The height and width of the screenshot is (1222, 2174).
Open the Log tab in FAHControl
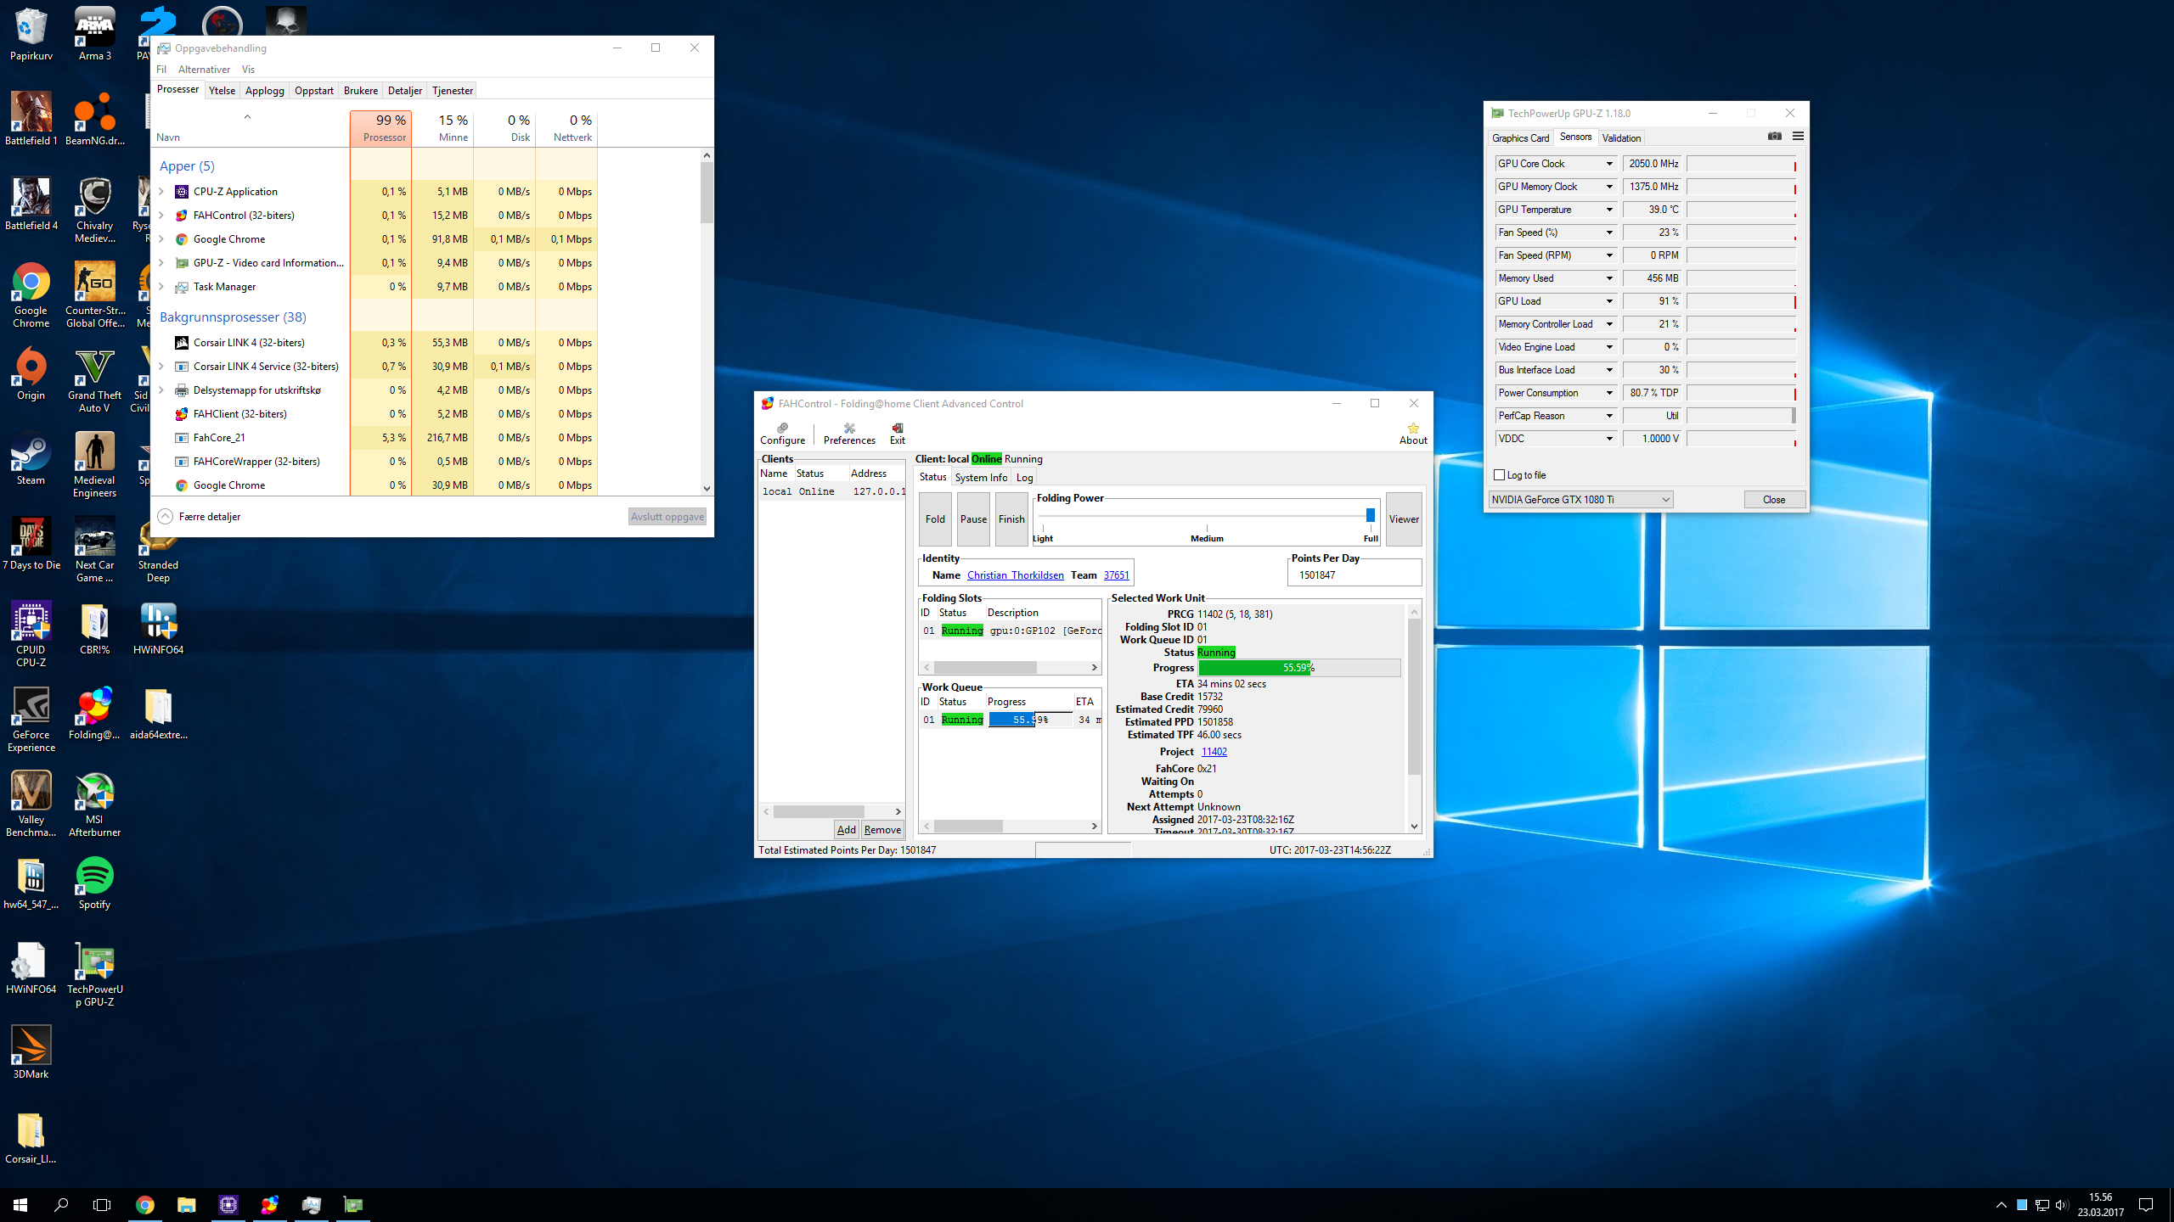pyautogui.click(x=1024, y=477)
